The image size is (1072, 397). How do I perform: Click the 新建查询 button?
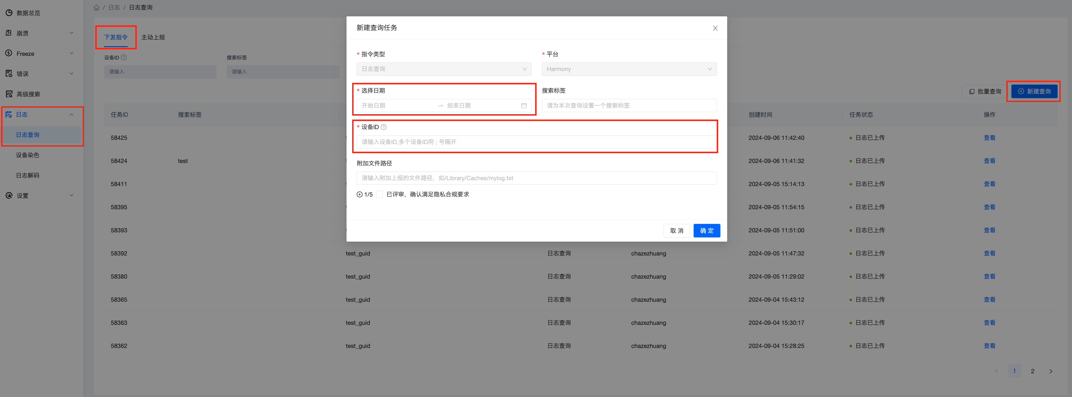click(1034, 92)
